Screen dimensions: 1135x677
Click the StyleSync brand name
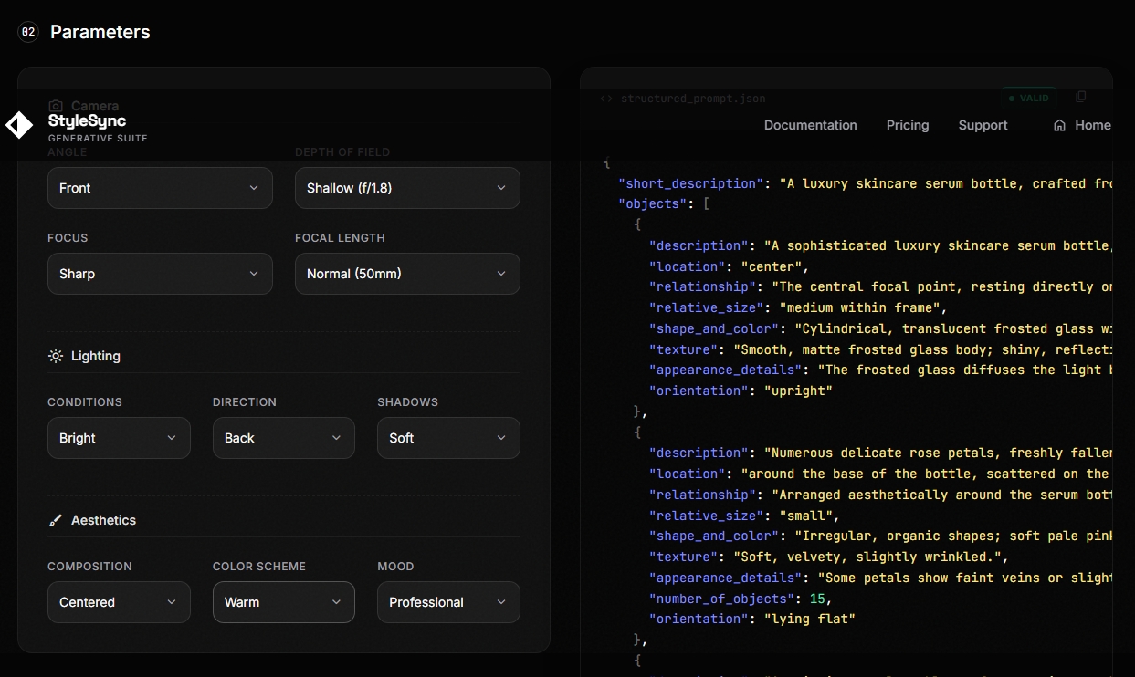tap(88, 120)
